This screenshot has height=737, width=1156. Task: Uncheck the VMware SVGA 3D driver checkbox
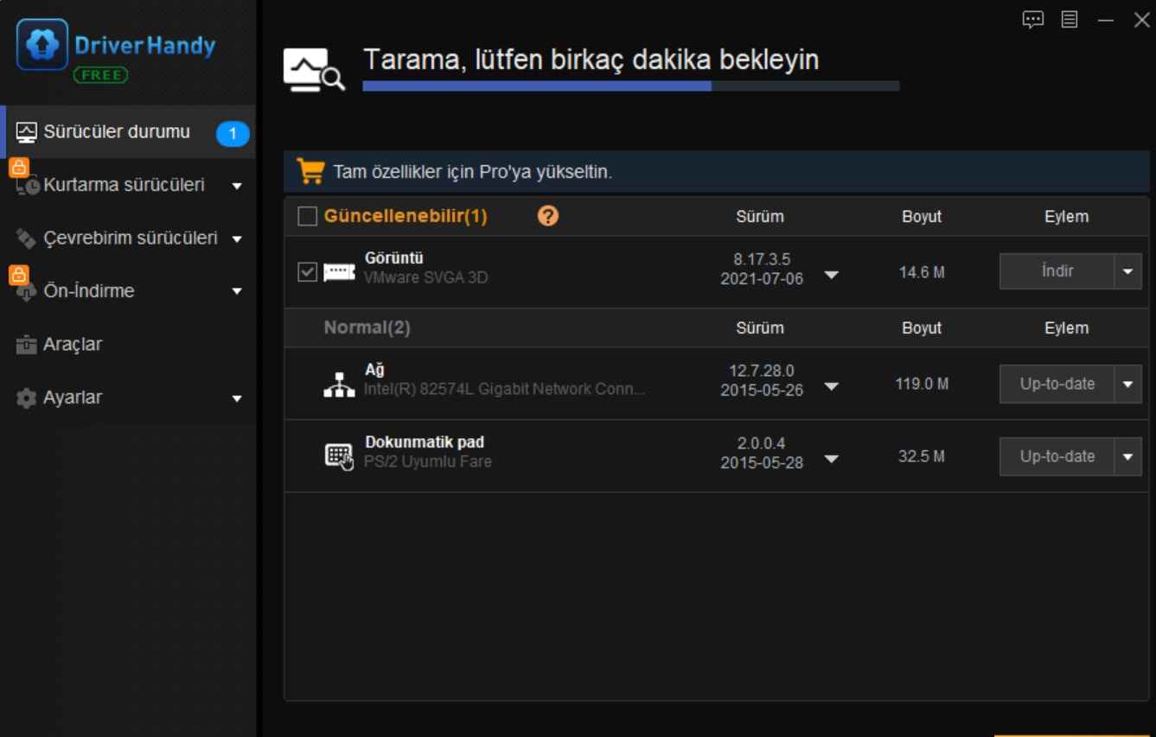click(307, 272)
